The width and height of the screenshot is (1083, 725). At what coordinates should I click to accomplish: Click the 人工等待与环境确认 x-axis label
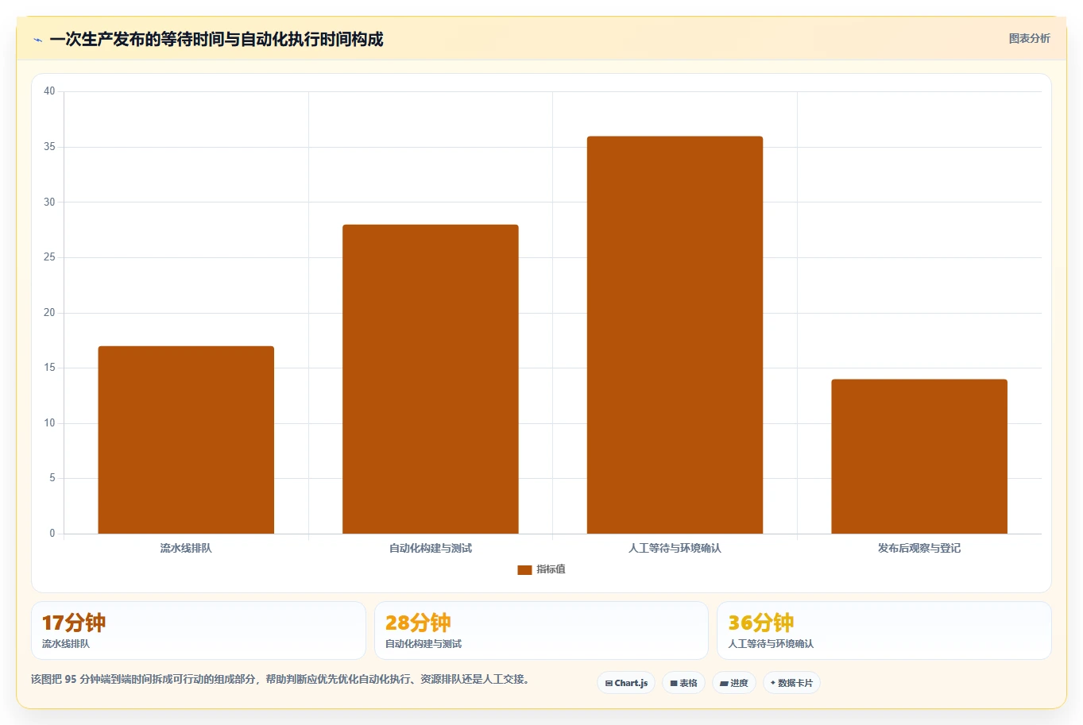tap(675, 548)
